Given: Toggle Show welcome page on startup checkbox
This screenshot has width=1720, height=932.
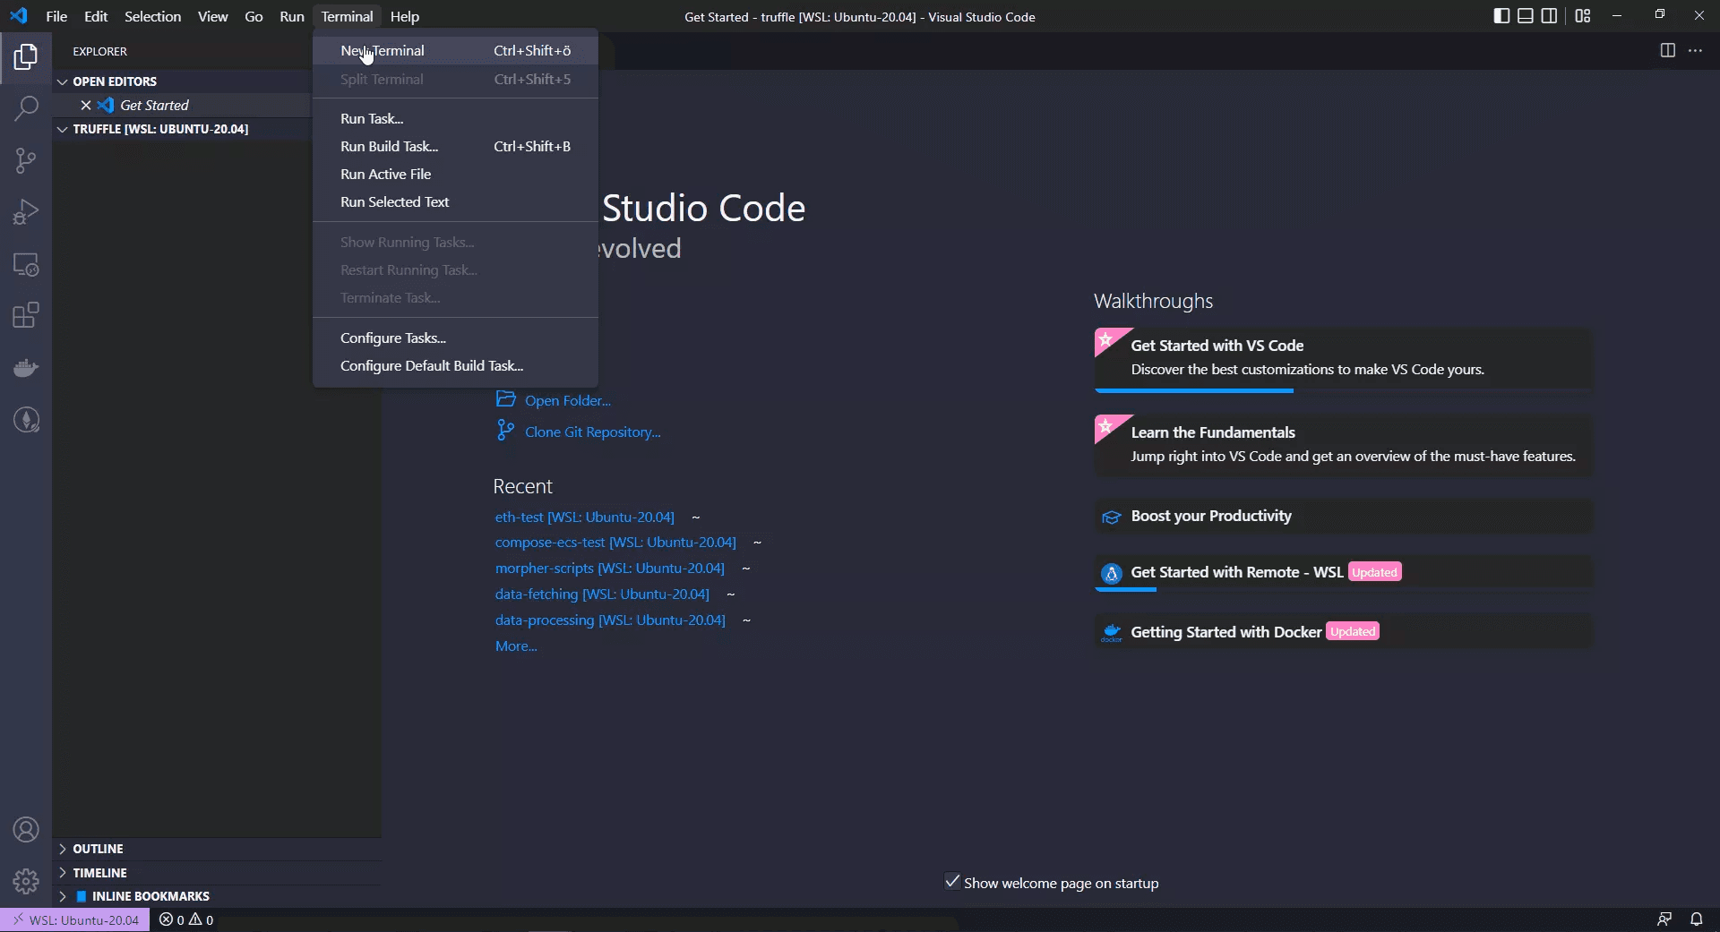Looking at the screenshot, I should [x=952, y=882].
